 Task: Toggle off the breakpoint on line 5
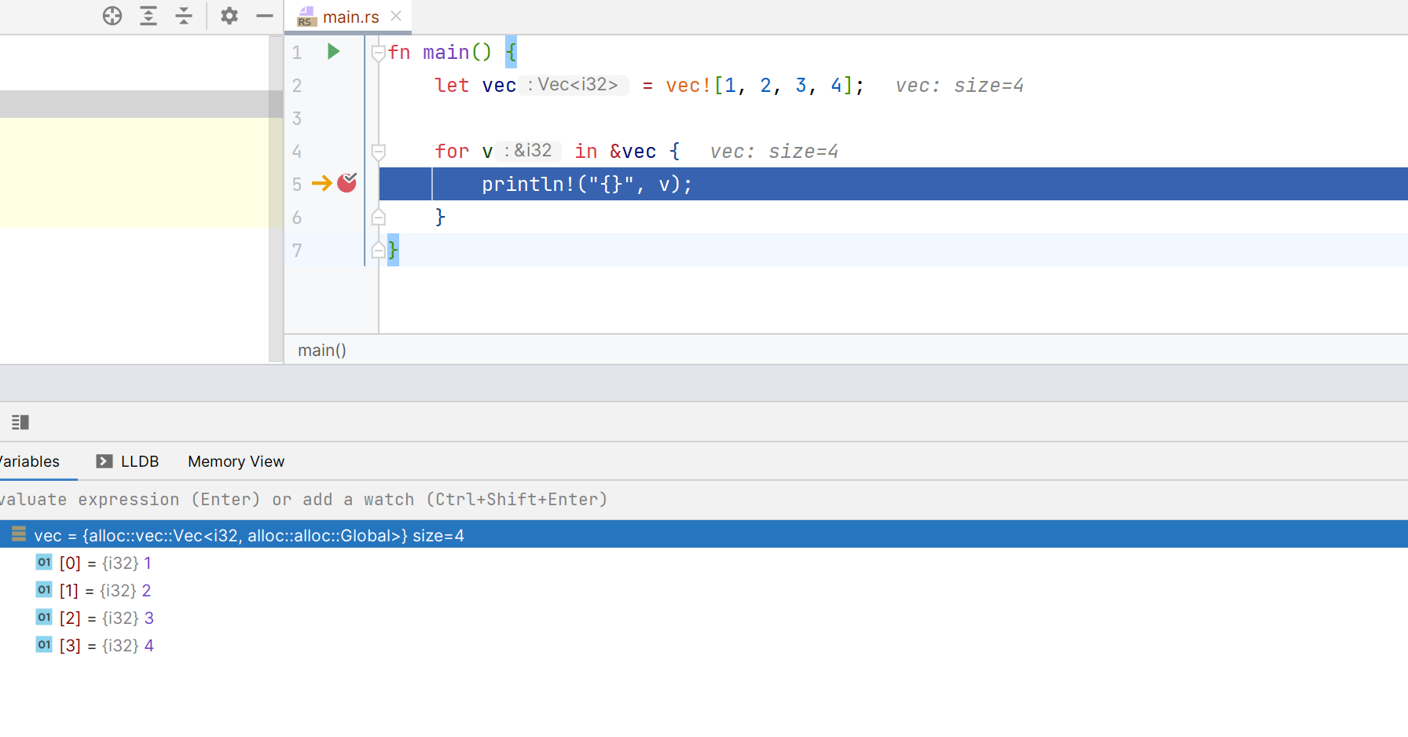point(346,182)
